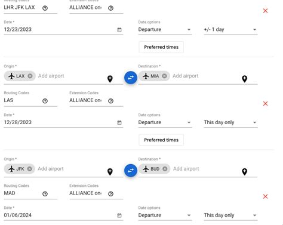The image size is (283, 225).
Task: Expand Departure dropdown for 12/28/2023 flight
Action: coord(165,122)
